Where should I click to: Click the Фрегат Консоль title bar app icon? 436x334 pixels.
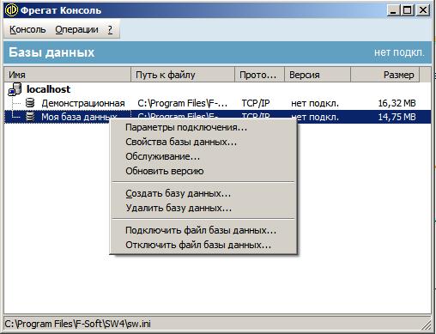pyautogui.click(x=12, y=10)
